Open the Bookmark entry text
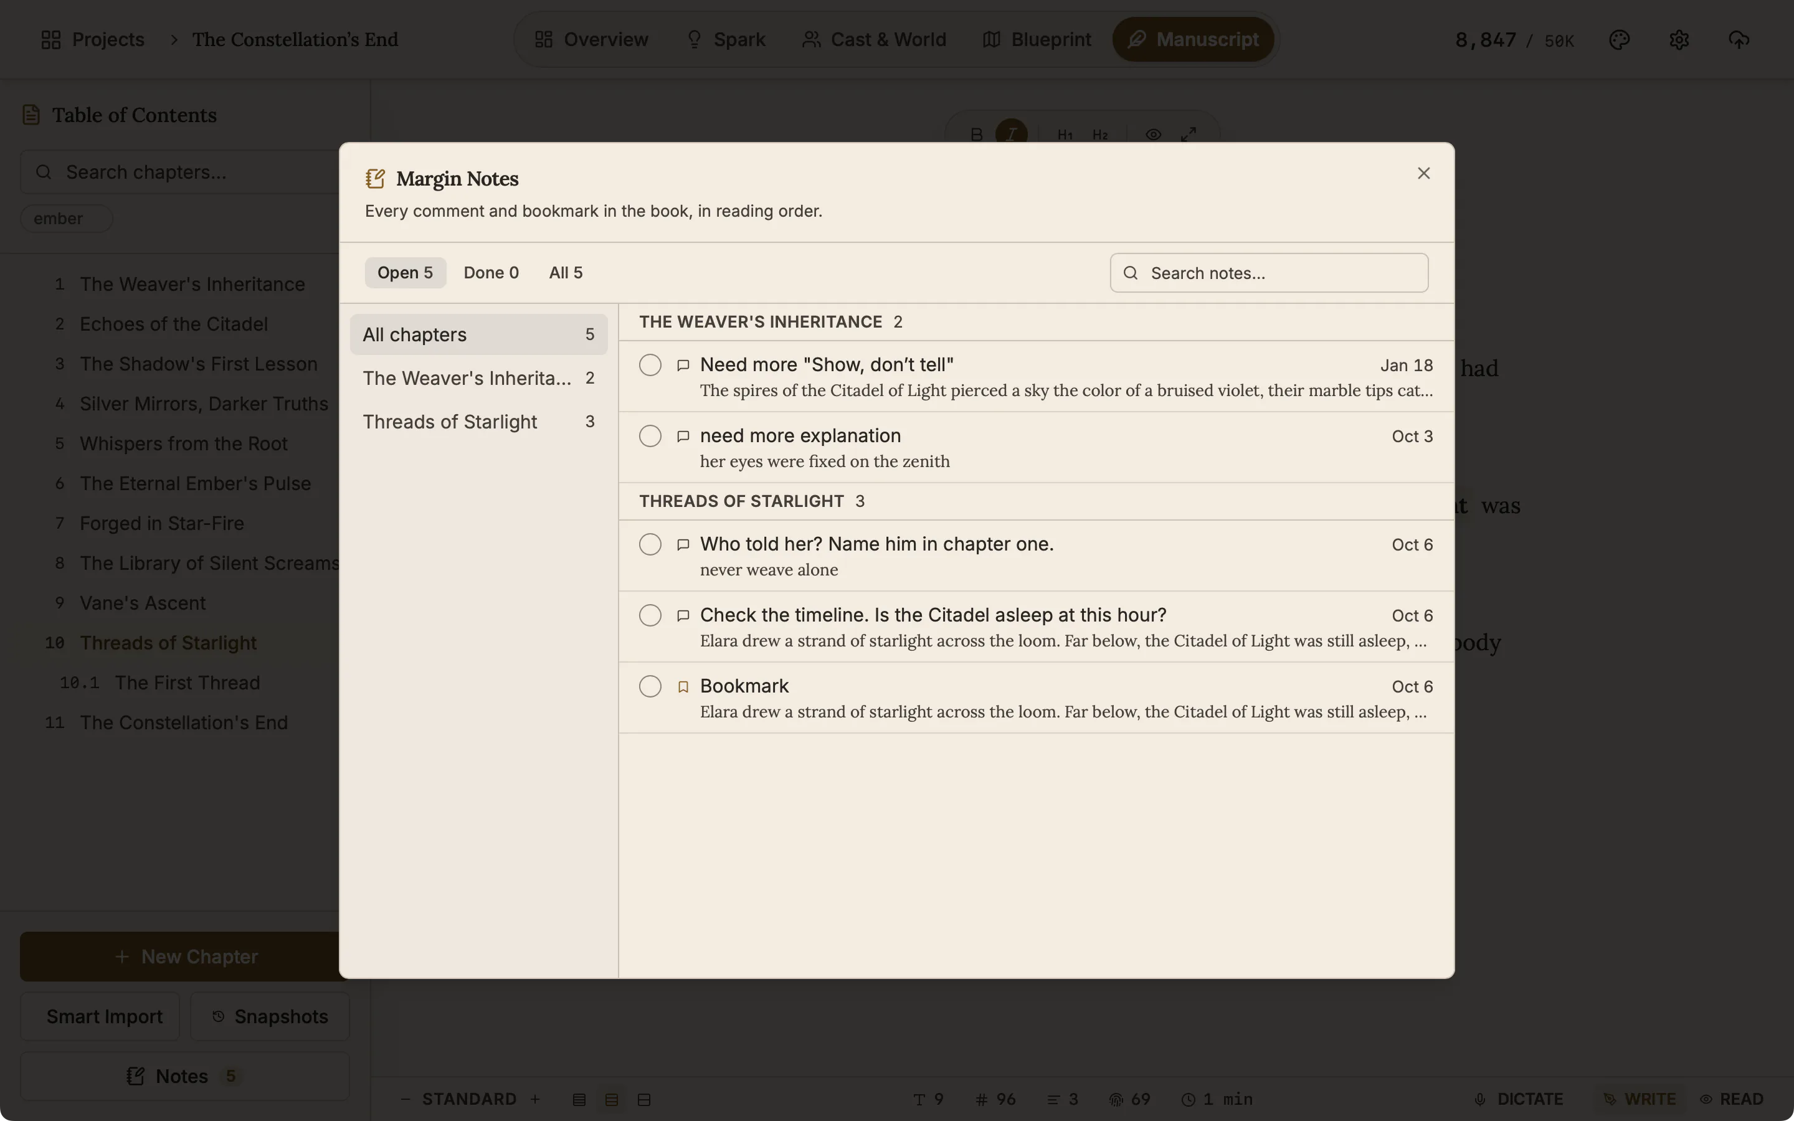 click(x=744, y=686)
